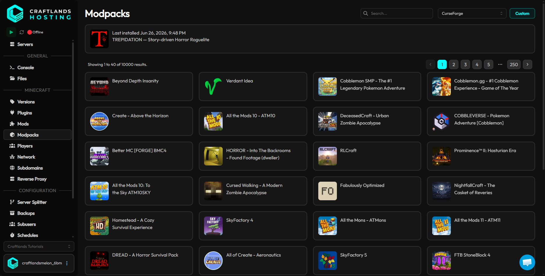This screenshot has height=276, width=545.
Task: Navigate to Plugins
Action: pos(37,113)
